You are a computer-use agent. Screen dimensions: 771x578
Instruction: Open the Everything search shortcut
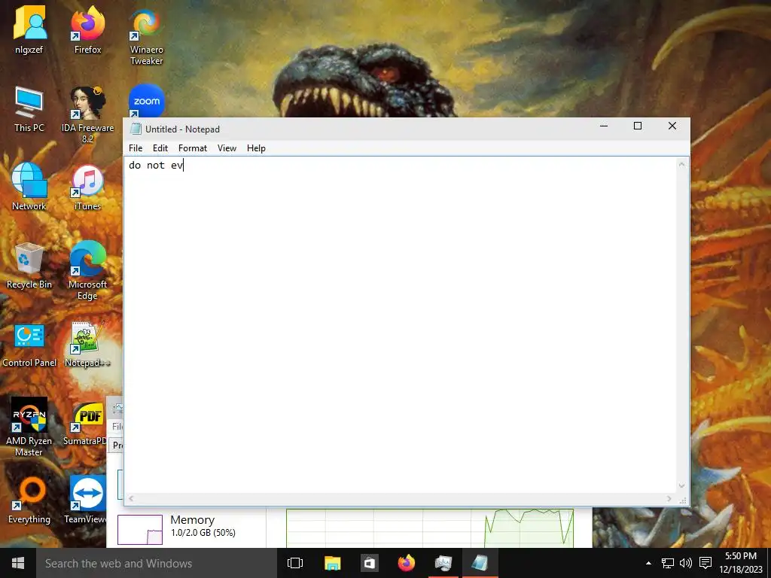29,500
